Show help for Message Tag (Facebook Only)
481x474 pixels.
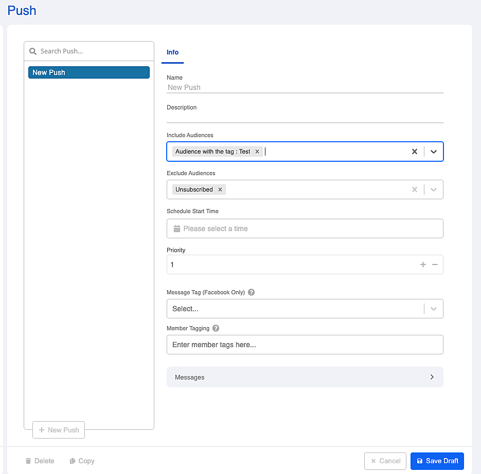click(251, 292)
